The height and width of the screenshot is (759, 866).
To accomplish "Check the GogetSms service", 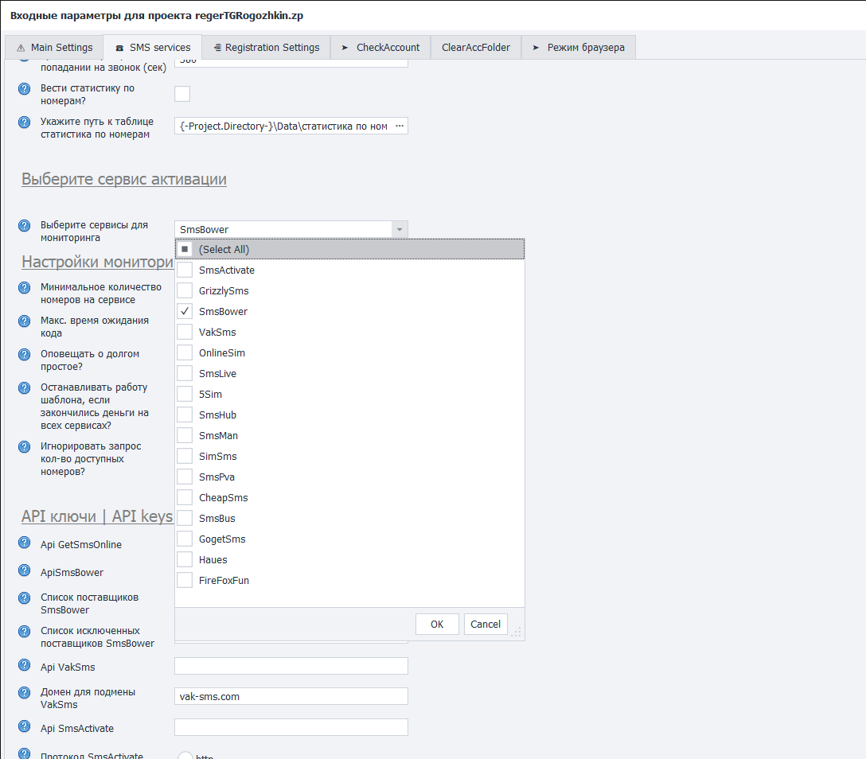I will [185, 539].
